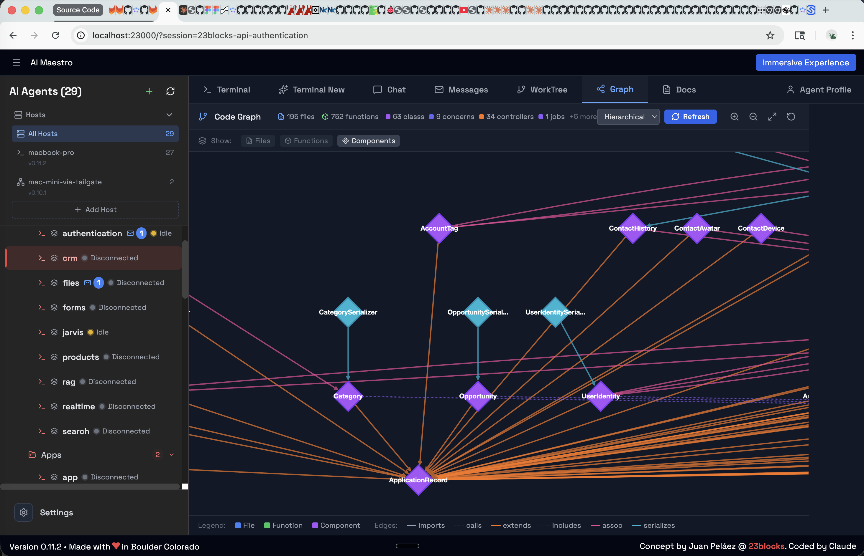Reset the graph view with the rotate icon

click(x=791, y=117)
